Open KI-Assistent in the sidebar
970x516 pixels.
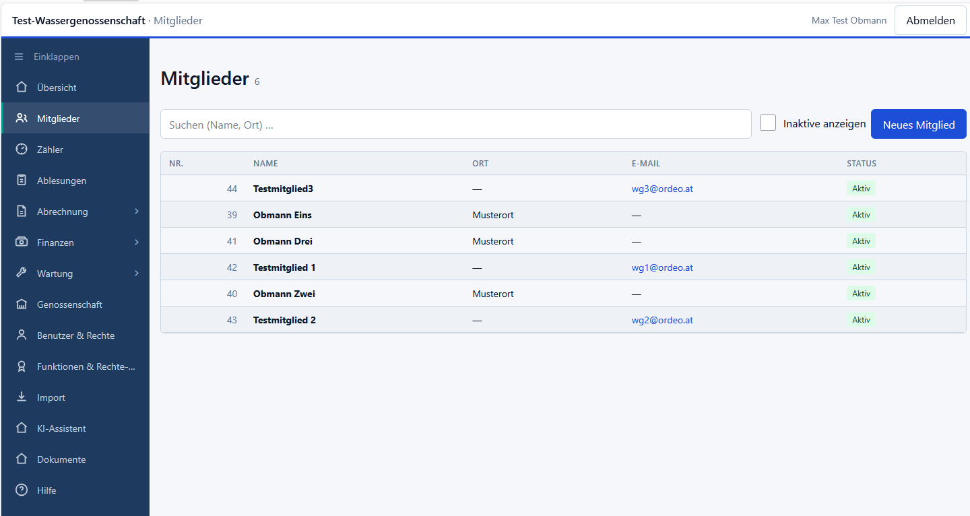[75, 428]
